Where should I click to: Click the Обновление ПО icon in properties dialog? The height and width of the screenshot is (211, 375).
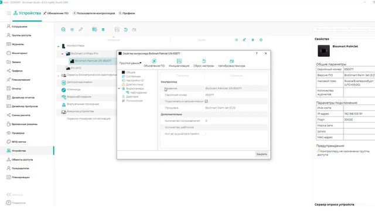click(x=154, y=61)
